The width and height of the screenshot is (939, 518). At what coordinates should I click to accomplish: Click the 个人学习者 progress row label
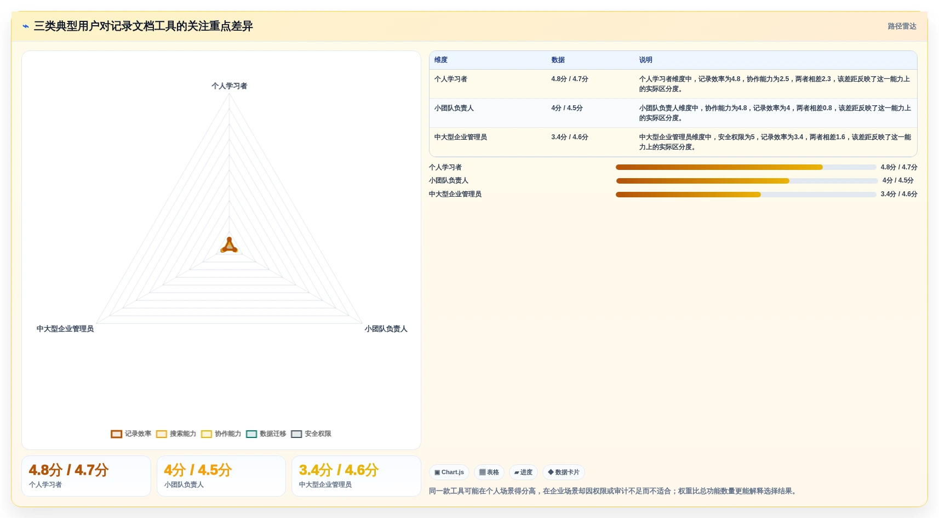(x=445, y=167)
